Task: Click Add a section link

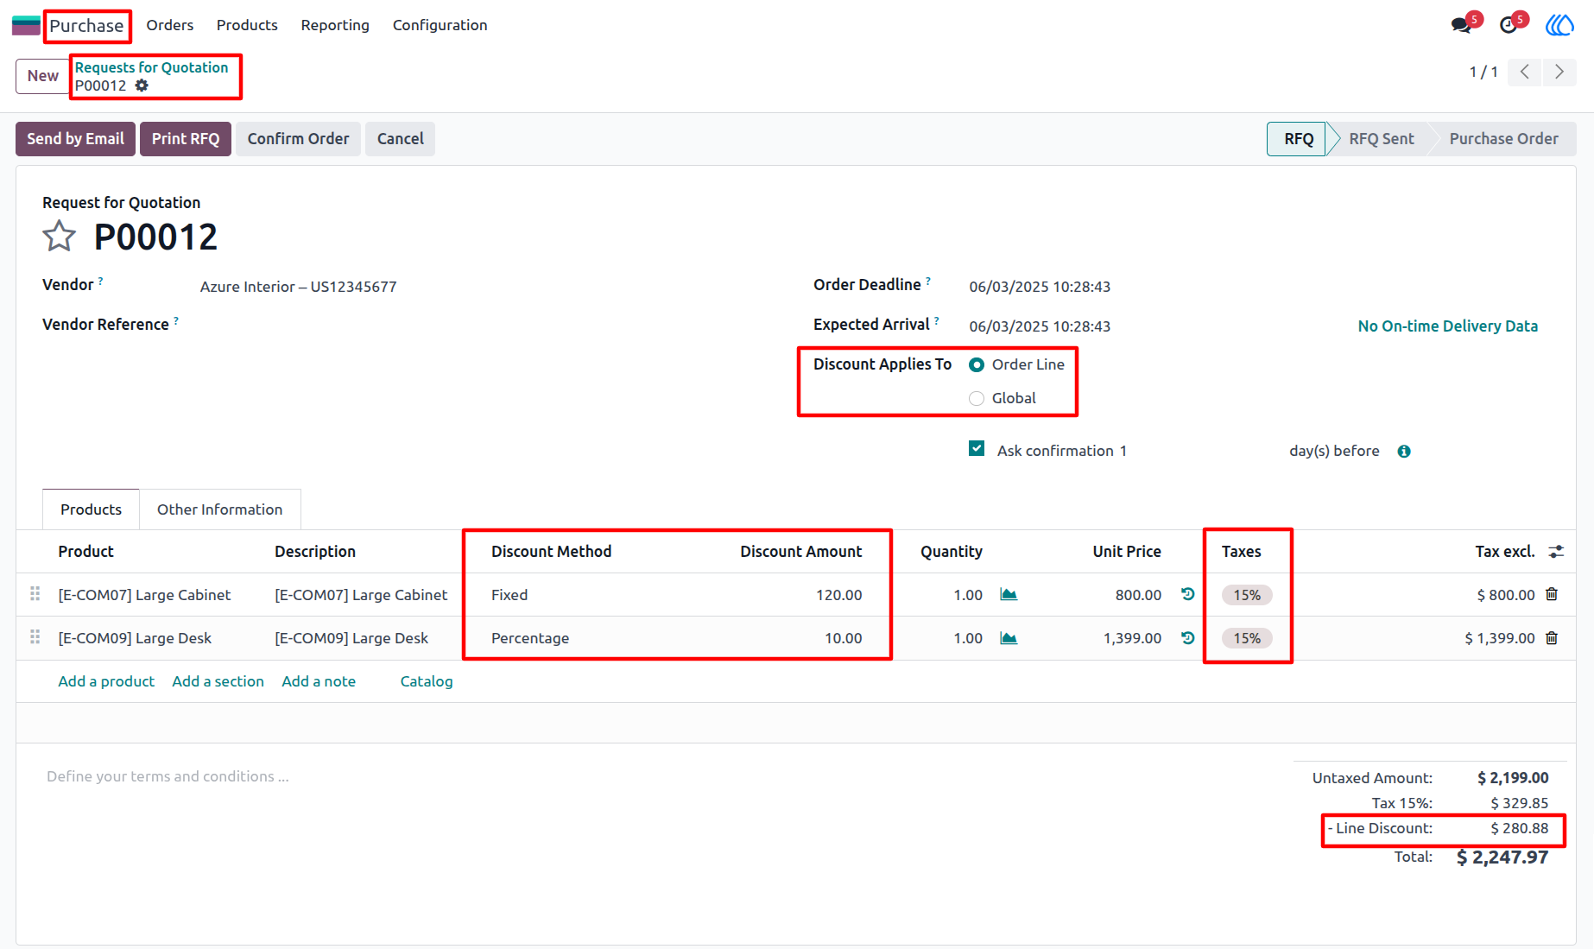Action: pyautogui.click(x=218, y=681)
